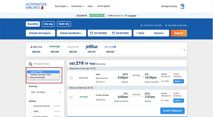Select the Delta departure flight checkbox
The image size is (213, 117).
click(x=71, y=78)
